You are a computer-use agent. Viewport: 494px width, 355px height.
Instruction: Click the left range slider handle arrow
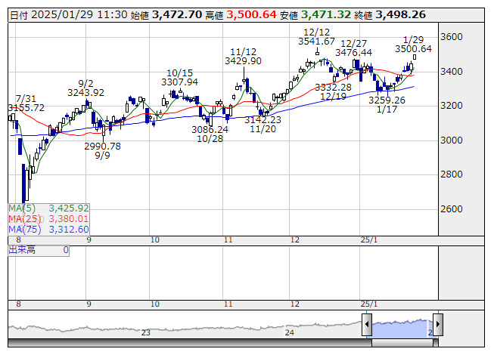pos(367,325)
